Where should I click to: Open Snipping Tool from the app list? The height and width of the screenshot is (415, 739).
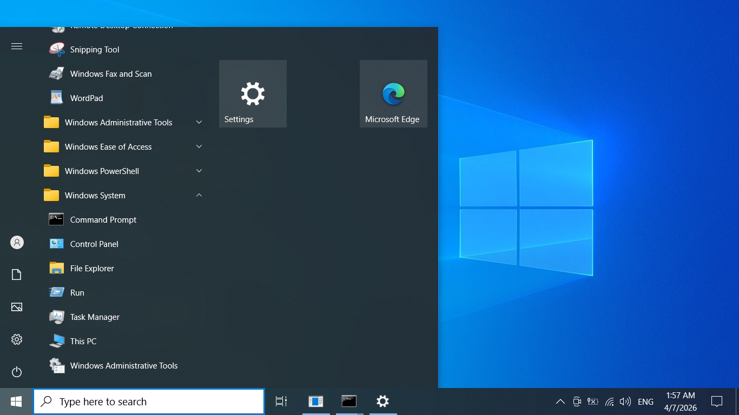(95, 50)
